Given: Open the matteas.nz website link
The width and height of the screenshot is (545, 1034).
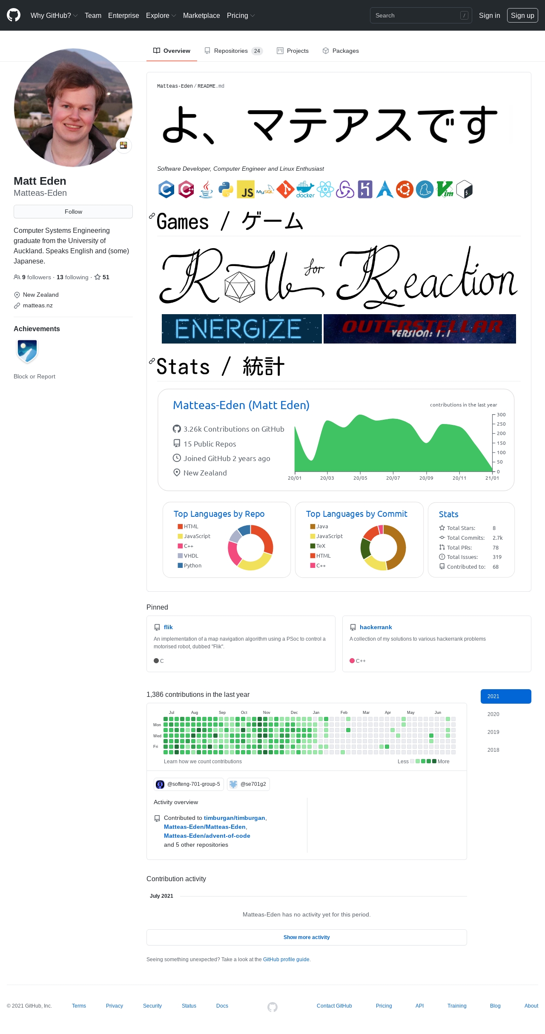Looking at the screenshot, I should tap(38, 306).
